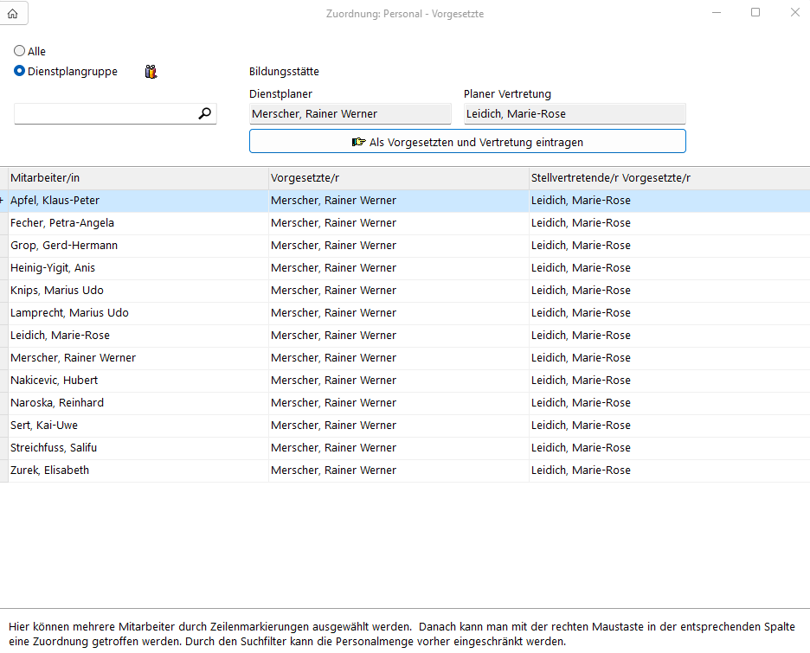
Task: Open the Planer Vertretung field showing Leidich, Marie-Rose
Action: (575, 112)
